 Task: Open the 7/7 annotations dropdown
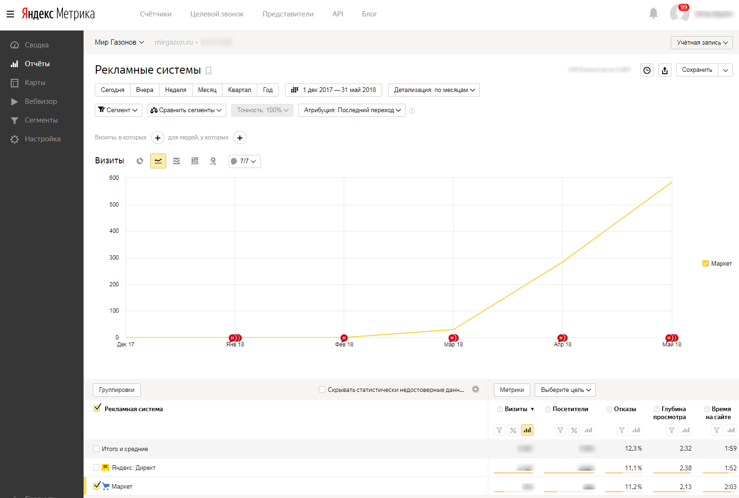pyautogui.click(x=245, y=161)
